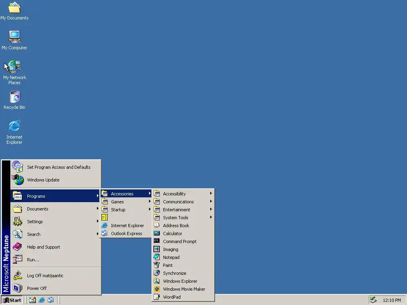This screenshot has height=305, width=407.
Task: Click the Run icon in Start menu
Action: coord(17,259)
